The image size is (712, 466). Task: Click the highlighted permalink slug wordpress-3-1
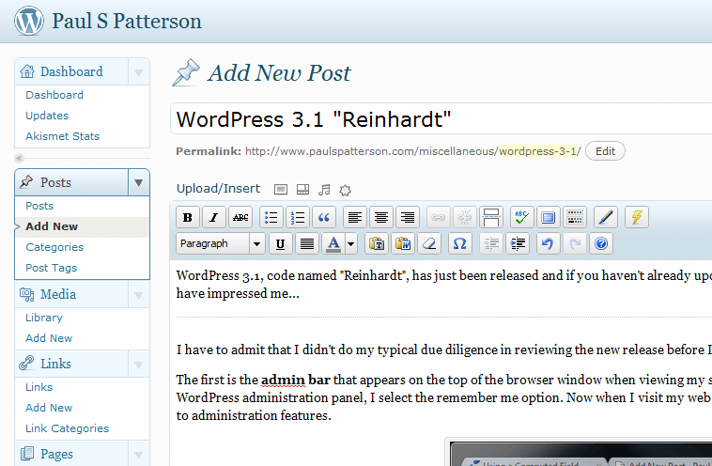pyautogui.click(x=538, y=151)
